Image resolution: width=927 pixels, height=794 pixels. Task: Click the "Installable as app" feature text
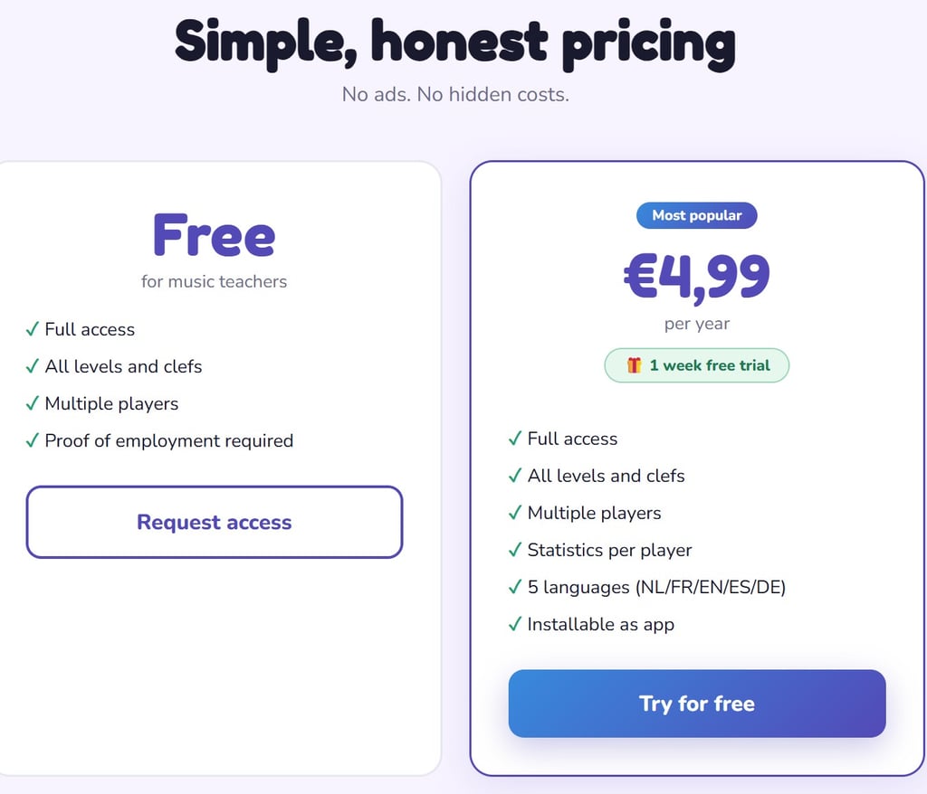600,624
